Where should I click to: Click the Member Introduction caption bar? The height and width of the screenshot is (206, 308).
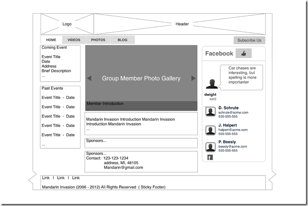[141, 106]
